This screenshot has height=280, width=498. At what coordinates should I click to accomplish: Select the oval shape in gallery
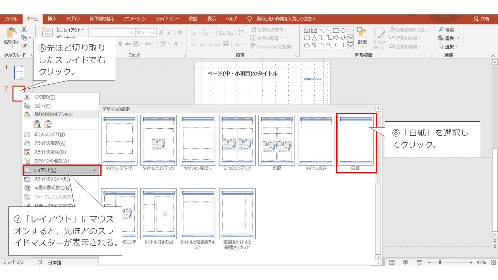coord(343,30)
